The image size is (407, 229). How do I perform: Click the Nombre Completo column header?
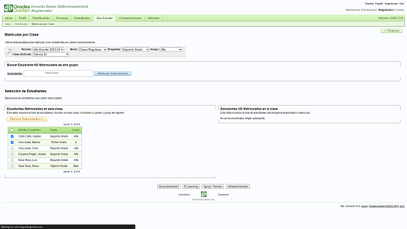pyautogui.click(x=29, y=130)
